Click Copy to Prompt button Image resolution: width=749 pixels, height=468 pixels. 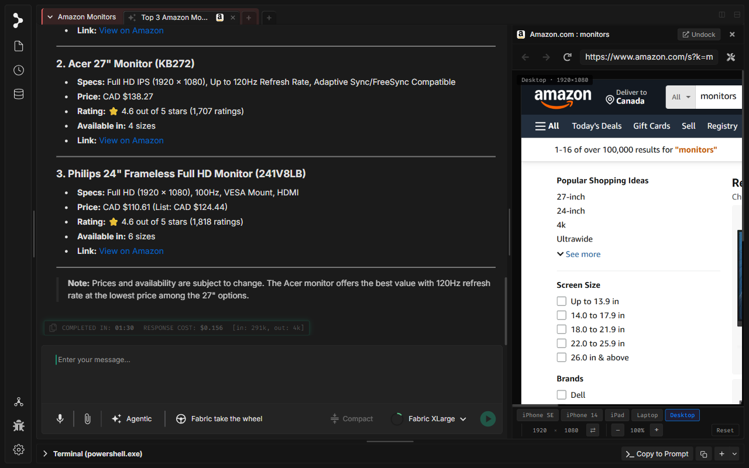coord(657,454)
